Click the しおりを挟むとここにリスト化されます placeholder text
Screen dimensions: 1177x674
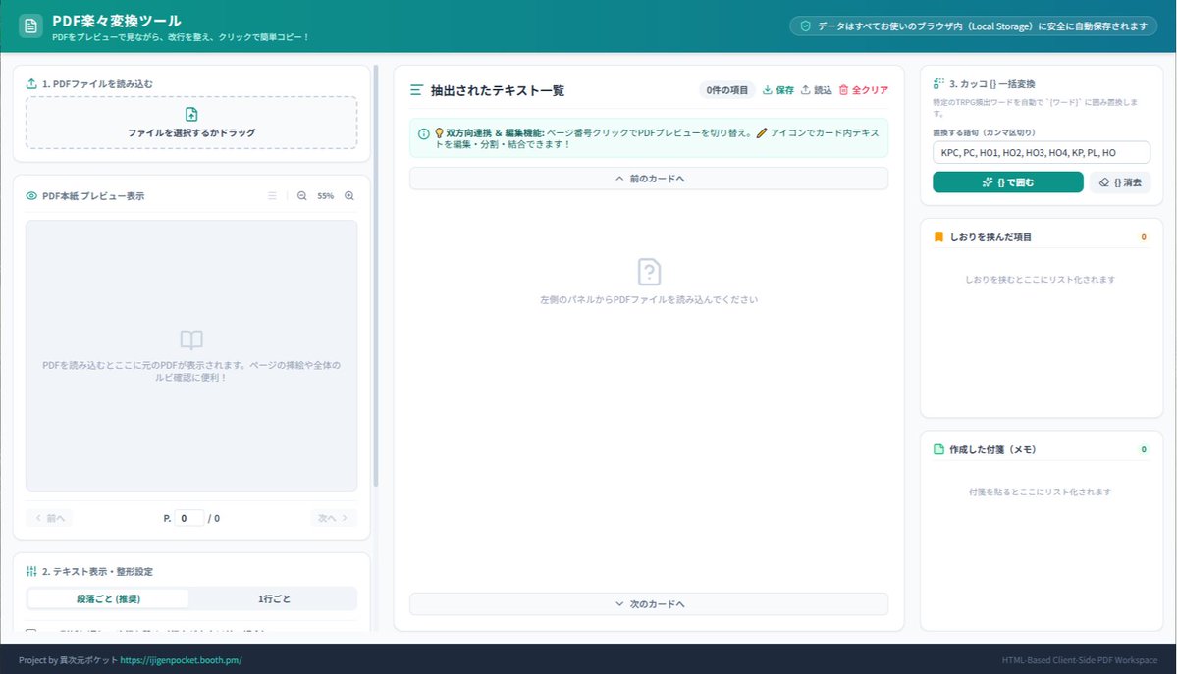[1040, 280]
